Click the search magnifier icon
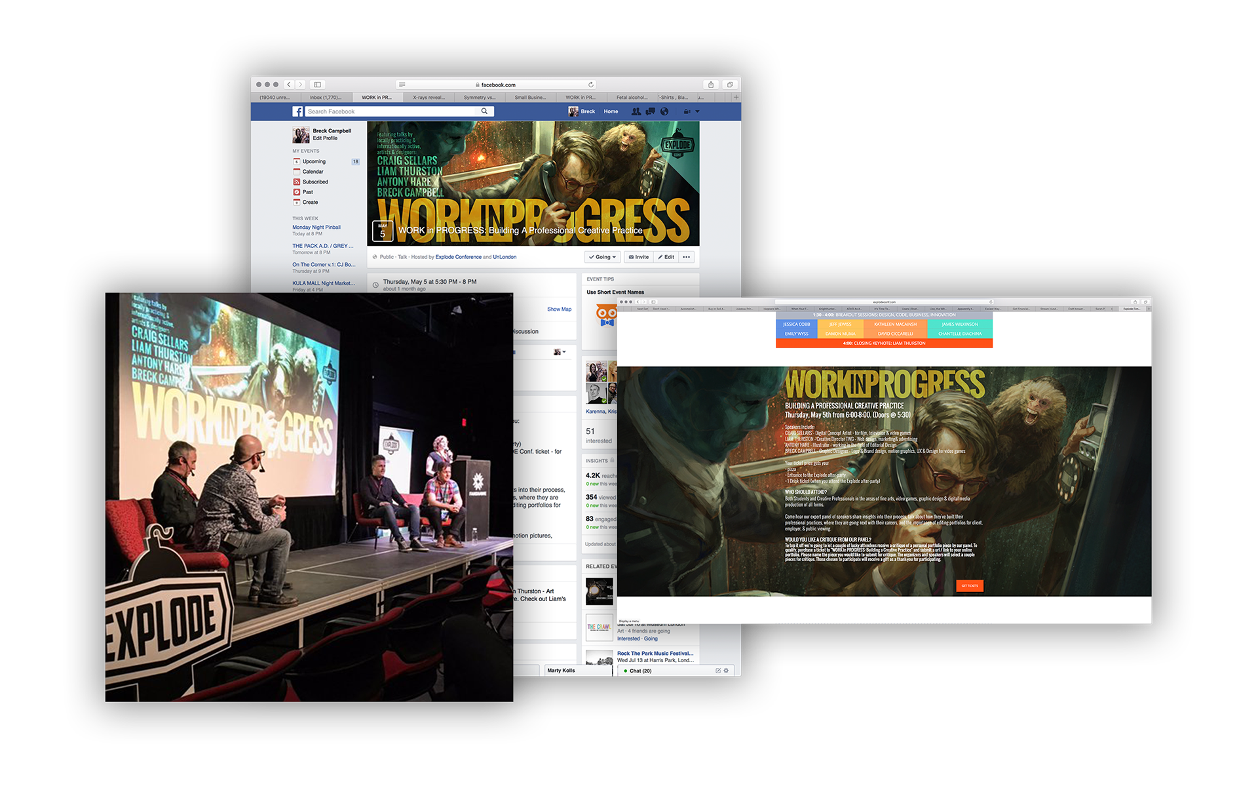This screenshot has height=790, width=1258. tap(484, 111)
